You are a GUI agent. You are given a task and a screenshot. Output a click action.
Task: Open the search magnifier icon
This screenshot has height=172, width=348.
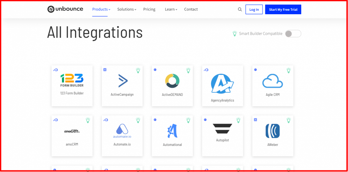coord(240,10)
